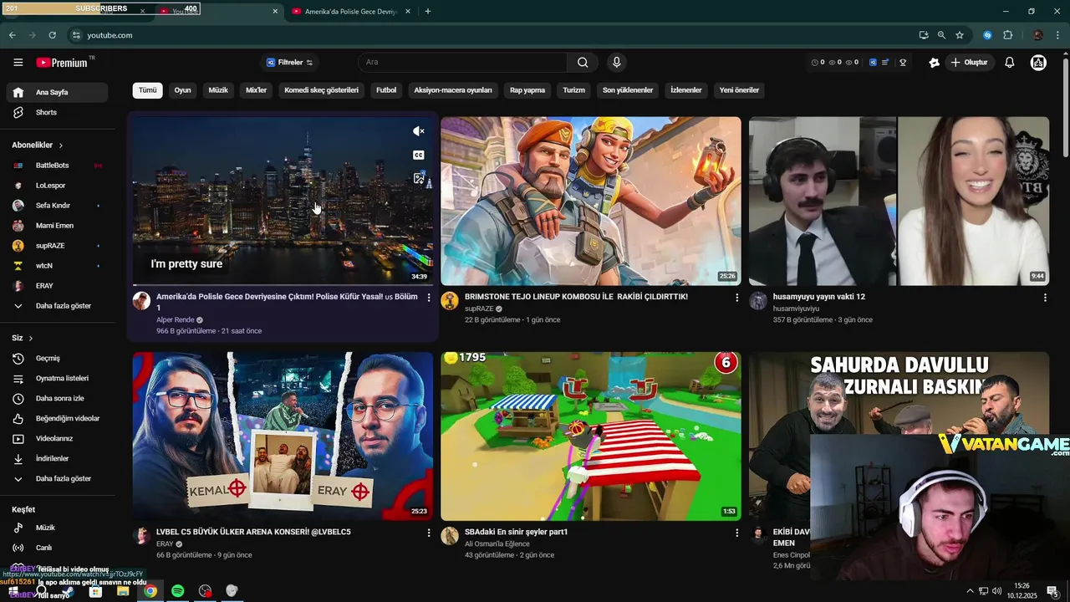
Task: Open File Explorer from the taskbar
Action: click(x=123, y=591)
